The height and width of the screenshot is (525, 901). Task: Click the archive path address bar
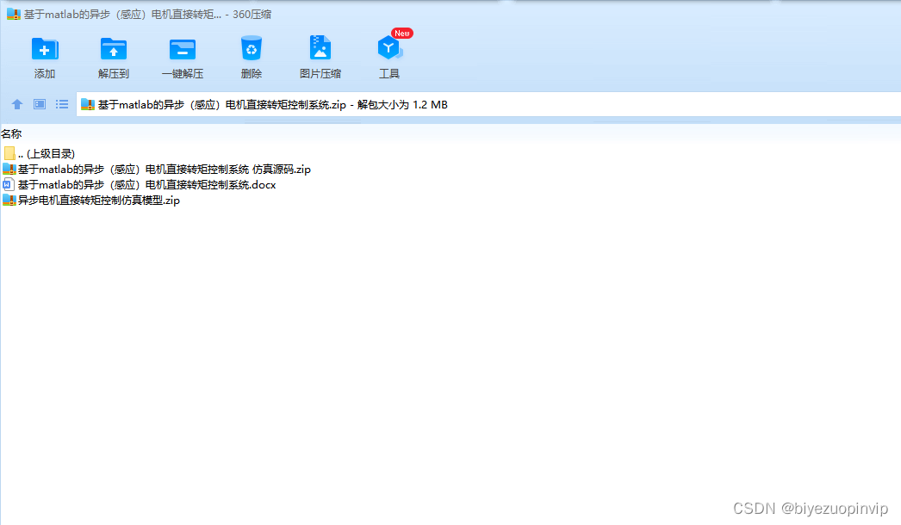coord(258,103)
